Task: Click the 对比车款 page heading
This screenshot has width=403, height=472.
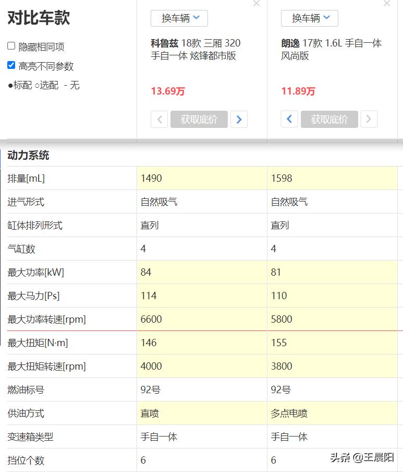Action: 39,17
